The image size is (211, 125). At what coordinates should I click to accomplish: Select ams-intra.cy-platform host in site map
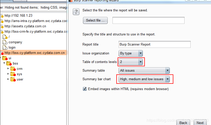(36, 21)
